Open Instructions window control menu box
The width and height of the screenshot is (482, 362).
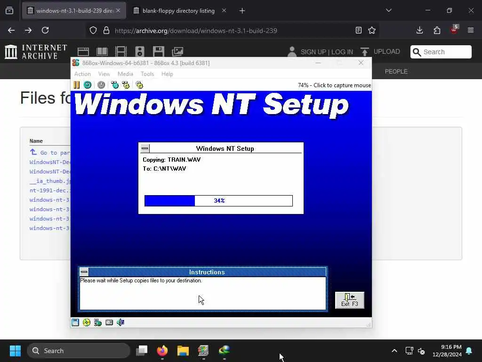click(x=84, y=272)
